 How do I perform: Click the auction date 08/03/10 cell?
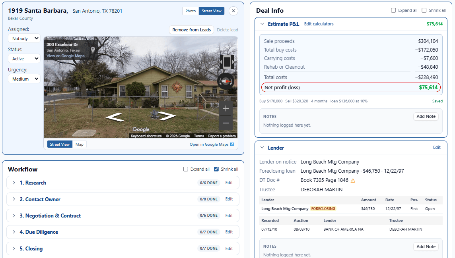pos(301,229)
